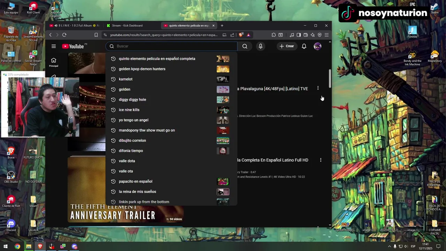The width and height of the screenshot is (446, 251).
Task: Open the taskbar notification center icon
Action: point(438,246)
